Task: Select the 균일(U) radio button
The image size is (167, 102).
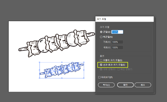Action: (x=101, y=32)
